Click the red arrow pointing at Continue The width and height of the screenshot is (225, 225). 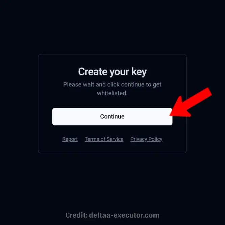[191, 103]
